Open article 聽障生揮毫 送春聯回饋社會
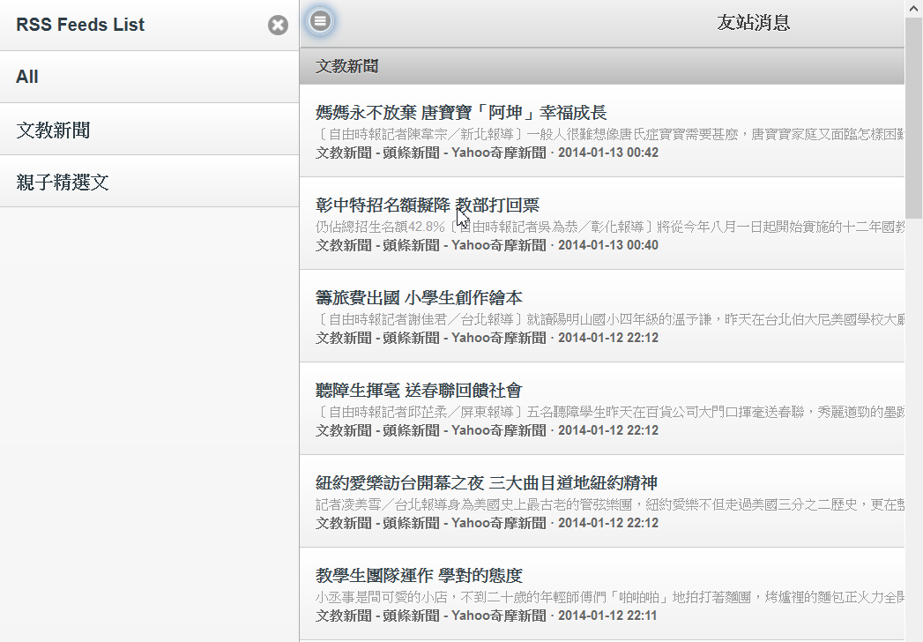Viewport: 923px width, 642px height. pyautogui.click(x=419, y=391)
